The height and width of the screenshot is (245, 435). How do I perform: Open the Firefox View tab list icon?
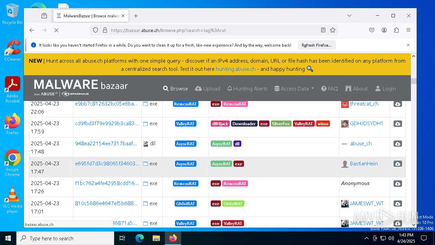tap(44, 16)
